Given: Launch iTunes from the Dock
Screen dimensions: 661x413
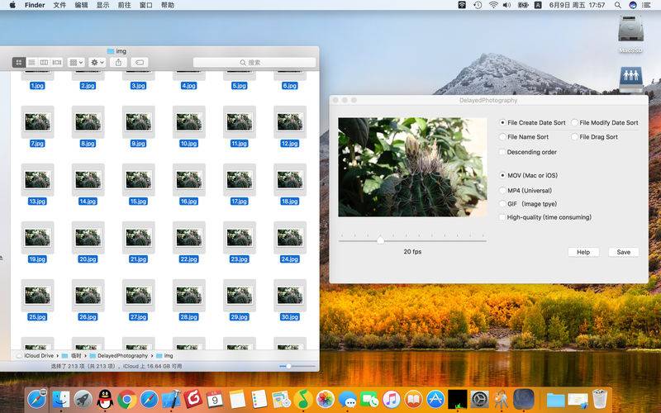Looking at the screenshot, I should tap(391, 399).
